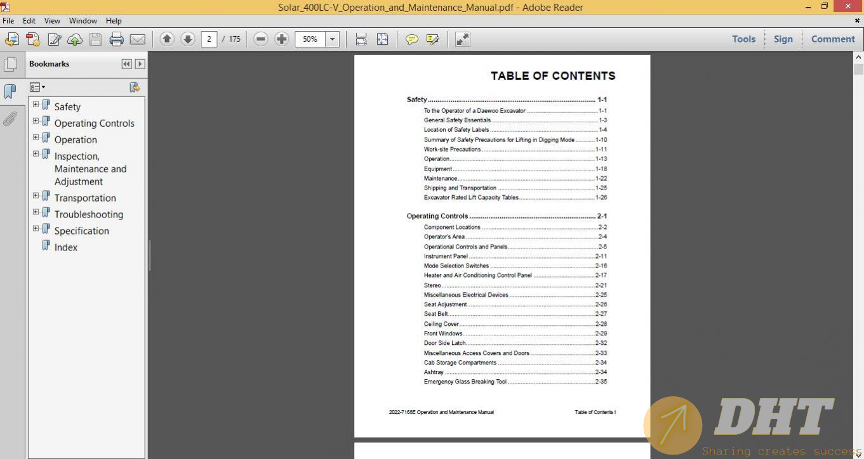Select the Specification bookmark label

81,231
